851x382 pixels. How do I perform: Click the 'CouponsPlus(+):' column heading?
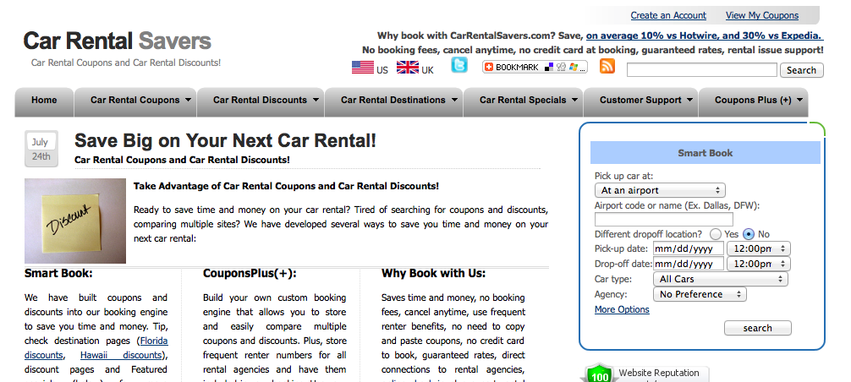coord(250,274)
